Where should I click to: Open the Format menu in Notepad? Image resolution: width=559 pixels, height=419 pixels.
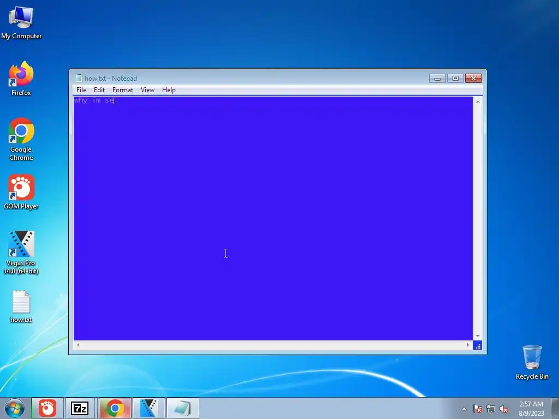[x=123, y=90]
